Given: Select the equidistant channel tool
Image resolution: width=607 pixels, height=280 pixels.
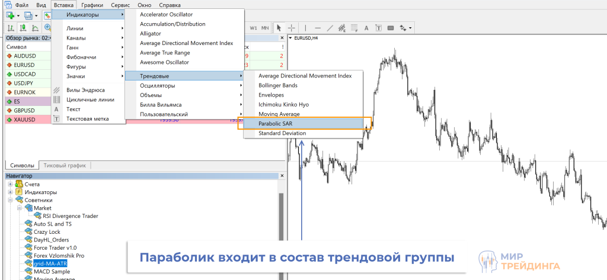Looking at the screenshot, I should (342, 28).
